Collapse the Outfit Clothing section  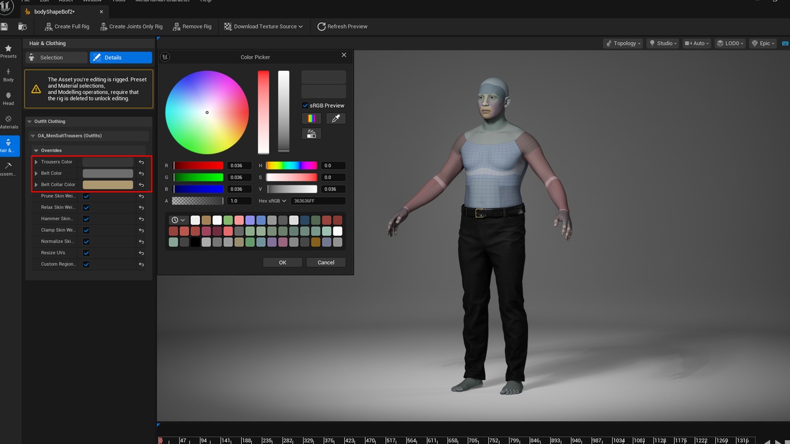point(30,121)
